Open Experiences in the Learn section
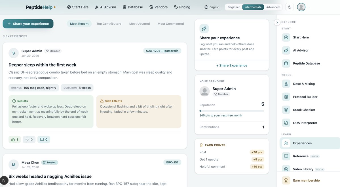Screen dimensions: 340x187 [x=310, y=143]
